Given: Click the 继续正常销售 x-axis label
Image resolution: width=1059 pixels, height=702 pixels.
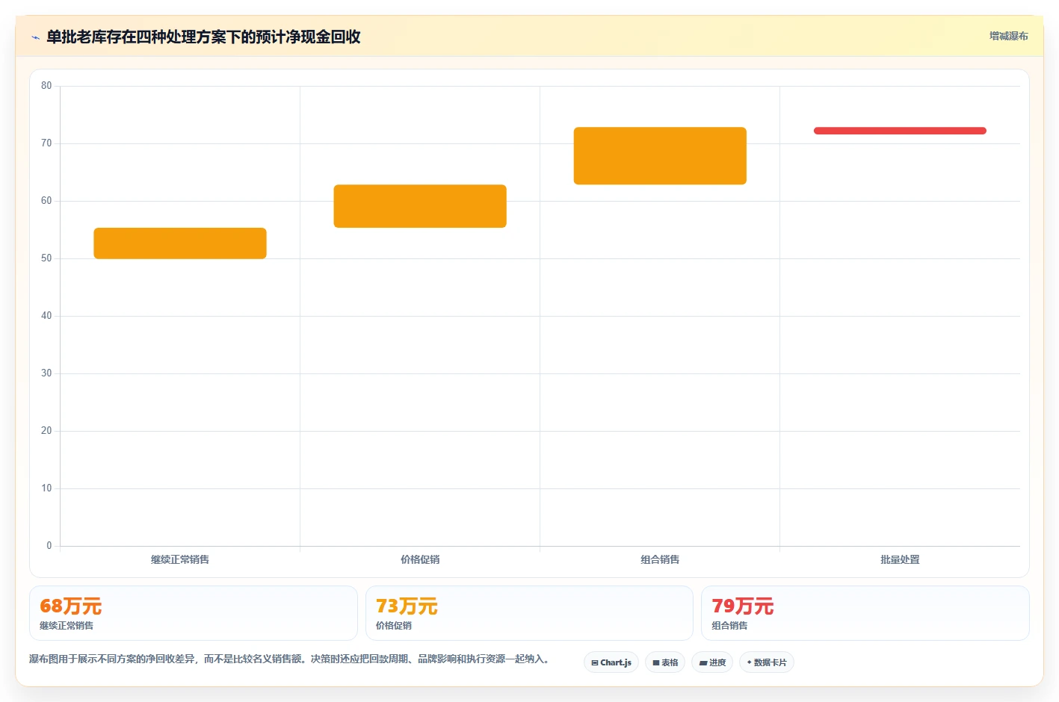Looking at the screenshot, I should 180,559.
